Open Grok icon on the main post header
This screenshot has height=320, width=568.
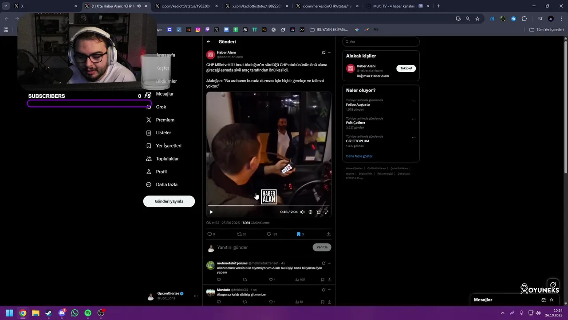(x=323, y=52)
